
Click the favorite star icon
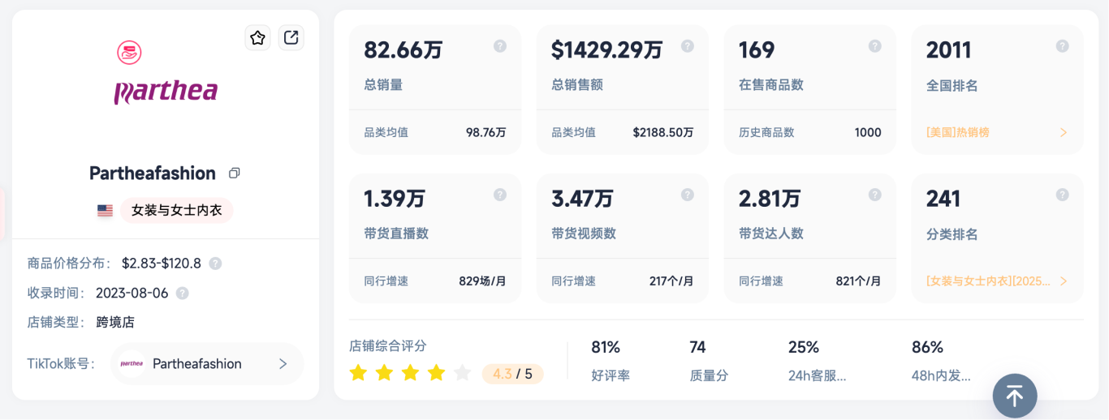(x=257, y=37)
